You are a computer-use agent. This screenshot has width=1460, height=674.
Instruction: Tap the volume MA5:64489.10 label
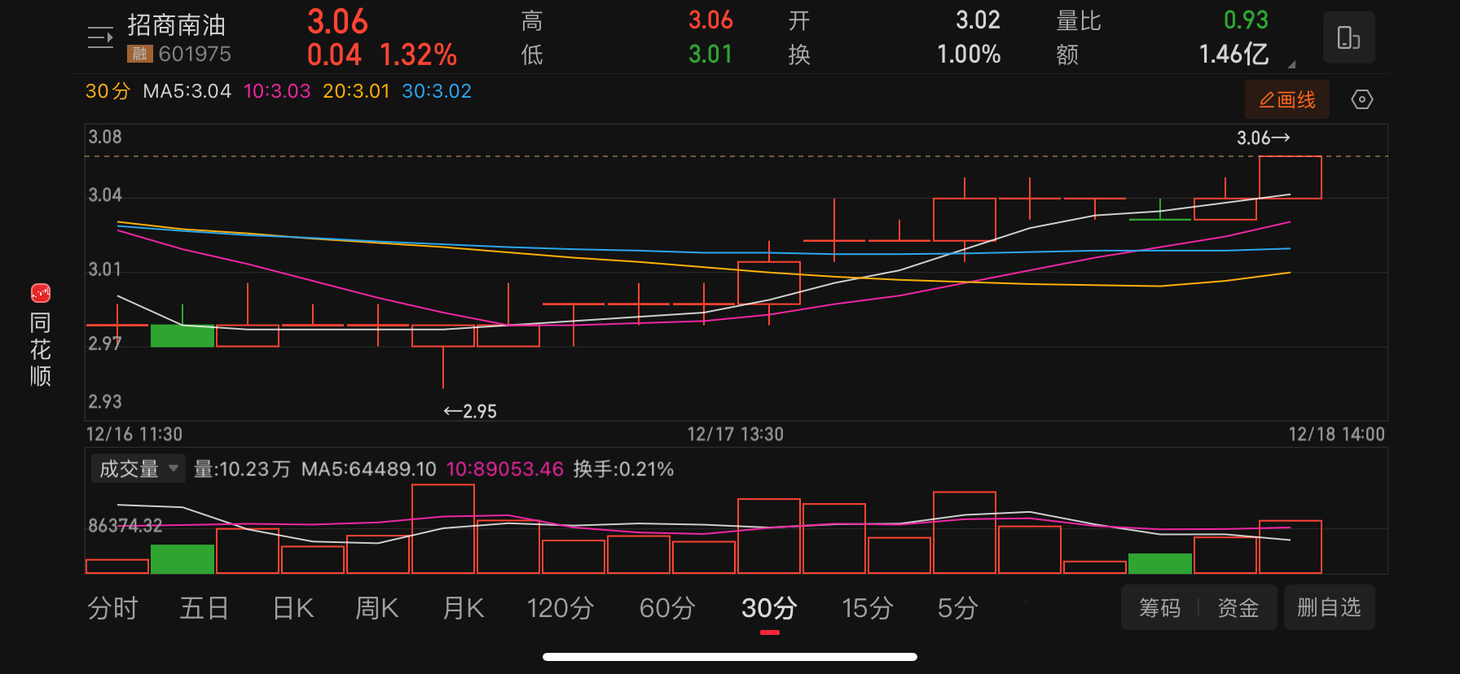tap(369, 469)
